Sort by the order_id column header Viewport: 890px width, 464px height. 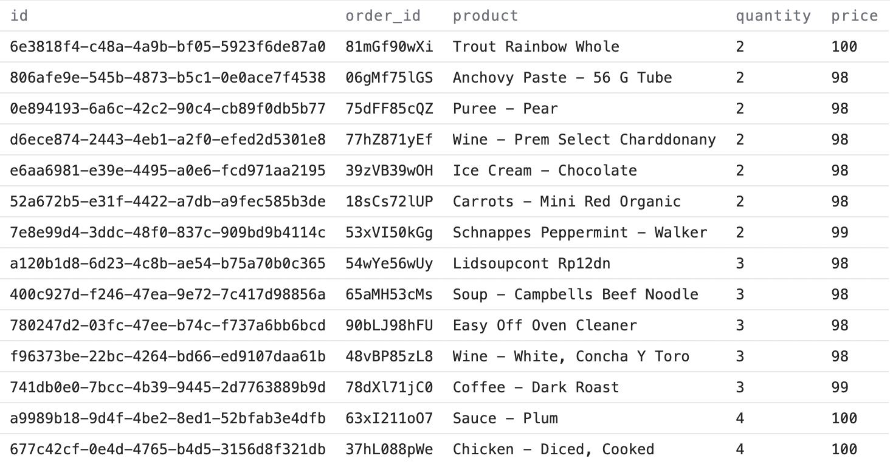383,16
